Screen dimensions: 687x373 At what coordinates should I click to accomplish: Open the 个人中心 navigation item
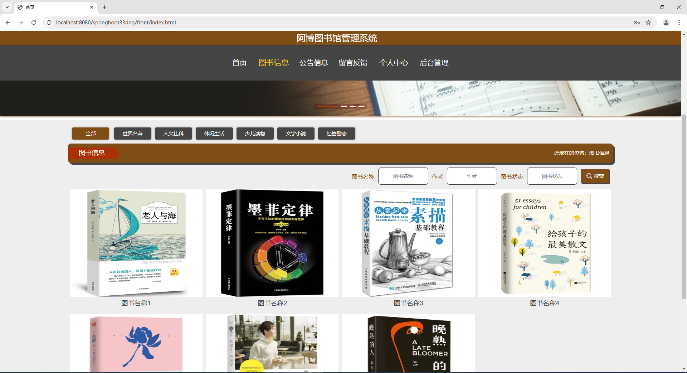click(x=394, y=63)
